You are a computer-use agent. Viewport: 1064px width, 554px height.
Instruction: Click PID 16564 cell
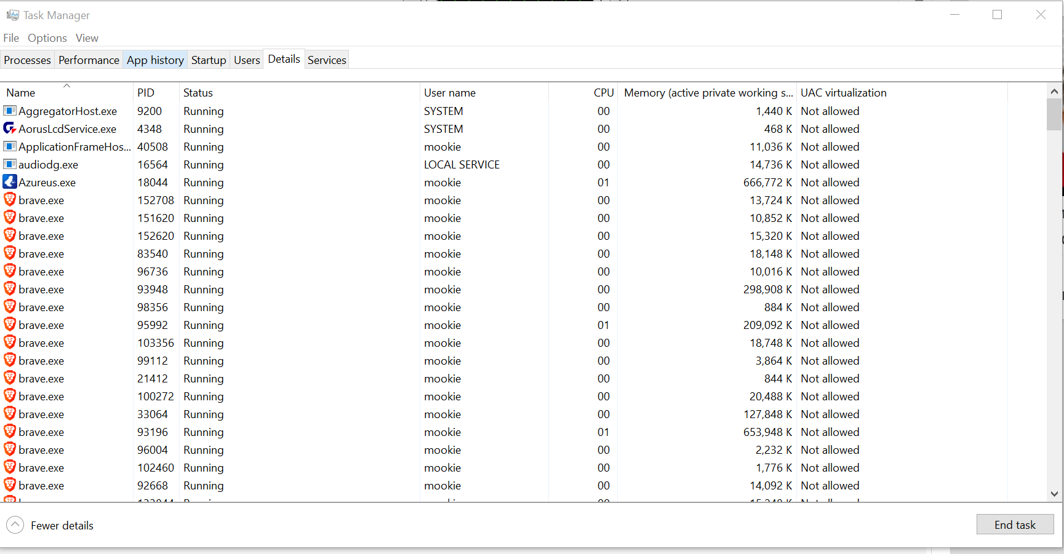click(x=153, y=165)
